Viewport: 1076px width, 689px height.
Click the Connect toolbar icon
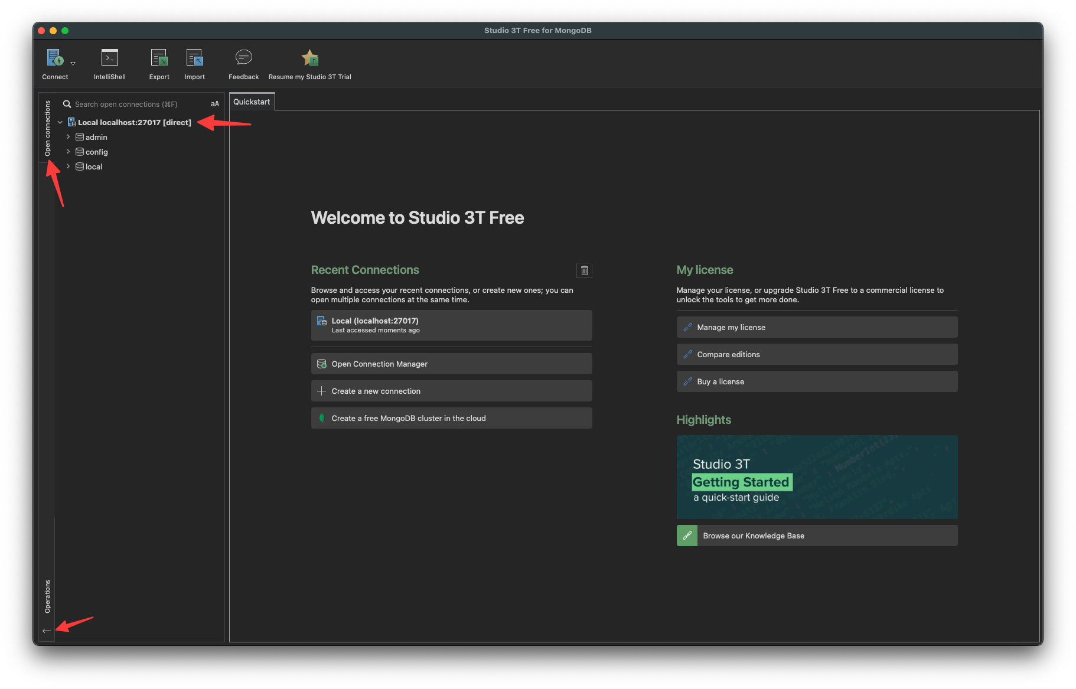[x=55, y=58]
